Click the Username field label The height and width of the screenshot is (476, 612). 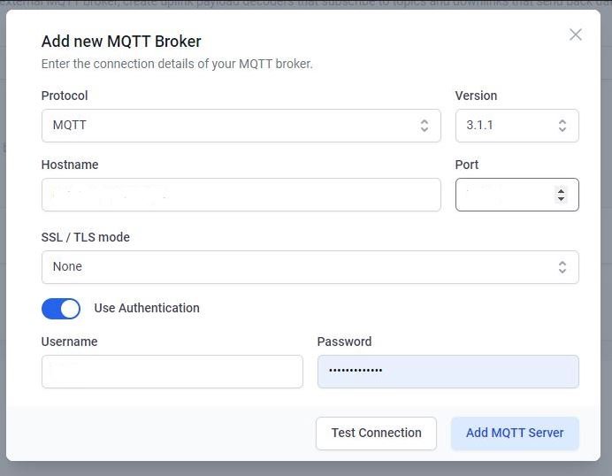pos(69,342)
